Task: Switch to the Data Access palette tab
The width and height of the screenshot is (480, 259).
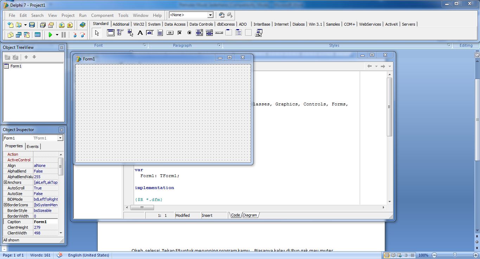Action: pyautogui.click(x=175, y=24)
